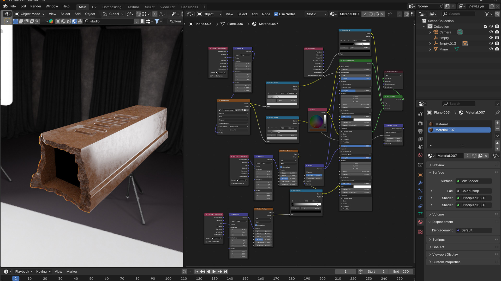Hide the Camera in the outliner (eye icon)
This screenshot has height=281, width=501.
491,32
